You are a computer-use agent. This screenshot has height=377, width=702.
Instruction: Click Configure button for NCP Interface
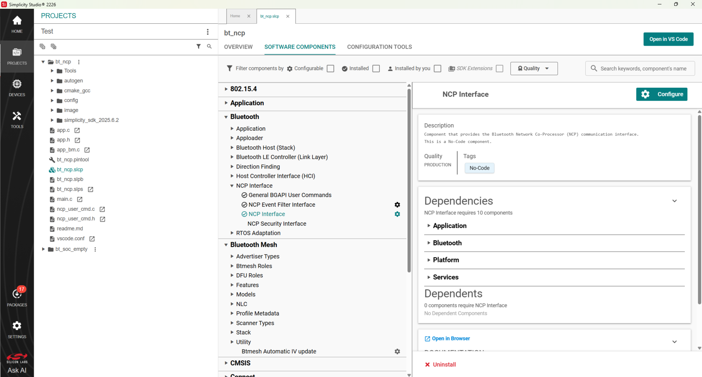click(x=662, y=94)
